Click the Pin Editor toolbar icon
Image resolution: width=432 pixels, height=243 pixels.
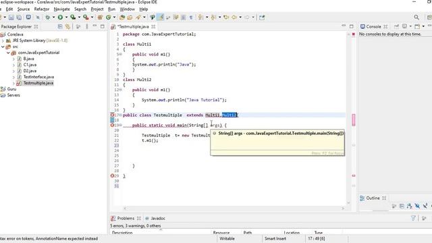point(262,18)
